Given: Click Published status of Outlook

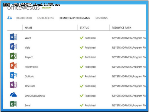Looking at the screenshot, I should pyautogui.click(x=90, y=76).
